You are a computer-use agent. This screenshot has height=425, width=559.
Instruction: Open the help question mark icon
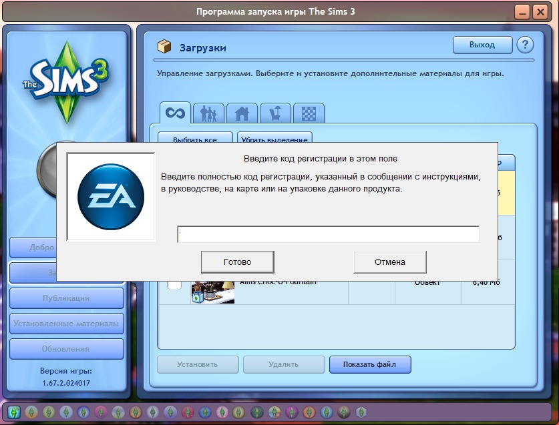(525, 45)
